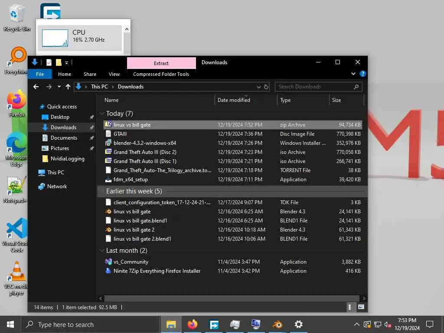
Task: Open the Notepad++ desktop shortcut
Action: [16, 189]
